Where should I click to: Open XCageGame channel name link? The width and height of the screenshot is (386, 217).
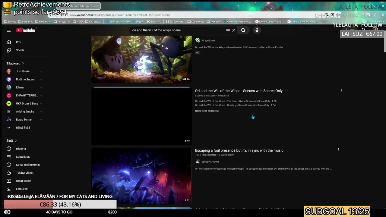click(208, 40)
